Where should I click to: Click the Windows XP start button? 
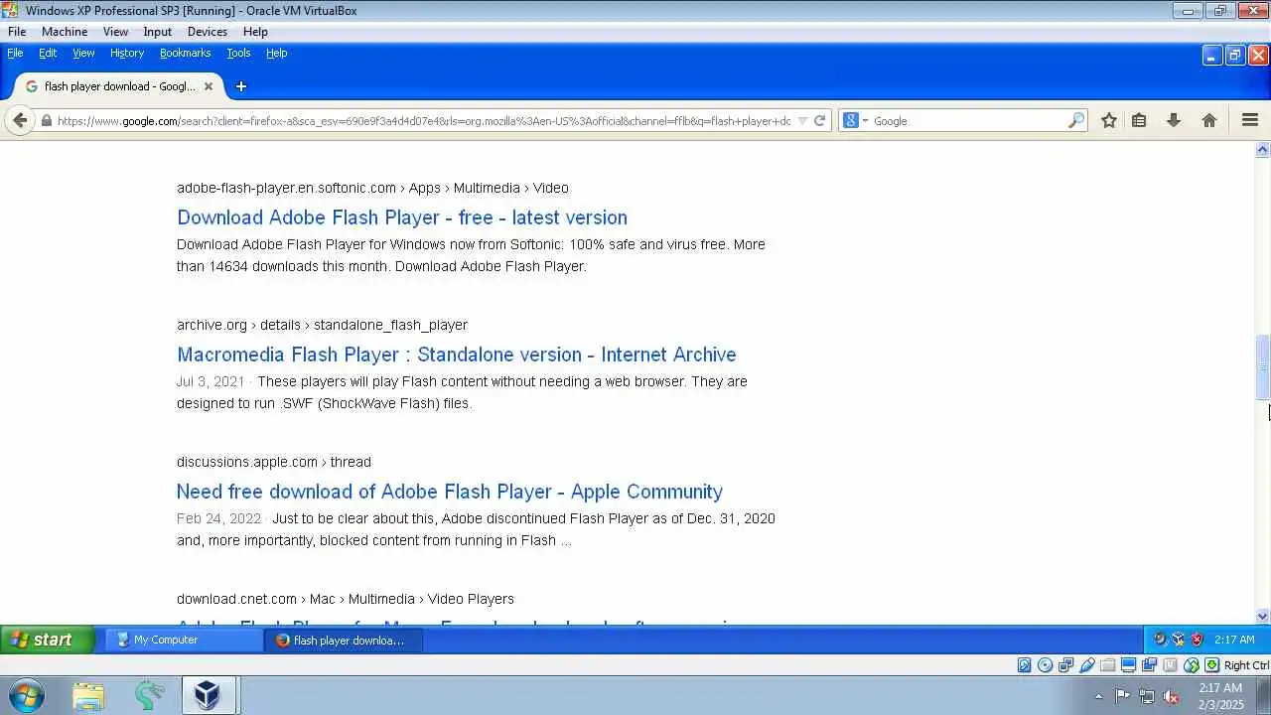coord(48,640)
